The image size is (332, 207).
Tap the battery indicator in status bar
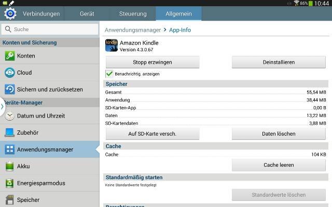311,4
